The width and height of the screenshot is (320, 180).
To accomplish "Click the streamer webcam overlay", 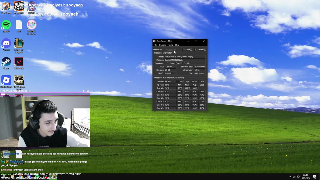I will pyautogui.click(x=45, y=121).
